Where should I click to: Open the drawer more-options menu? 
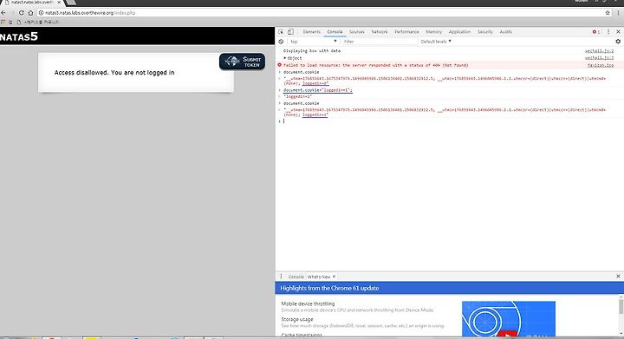[281, 277]
